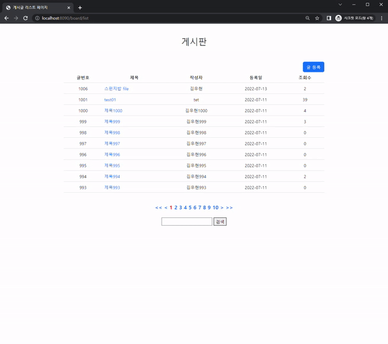Focus the search text field

coord(187,222)
